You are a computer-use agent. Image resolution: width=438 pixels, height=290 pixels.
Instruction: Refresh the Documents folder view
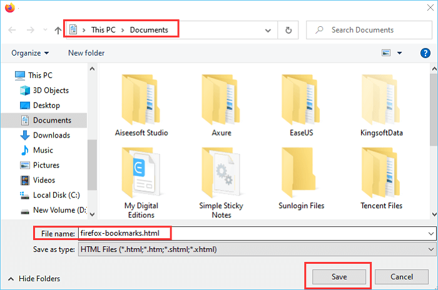click(288, 30)
